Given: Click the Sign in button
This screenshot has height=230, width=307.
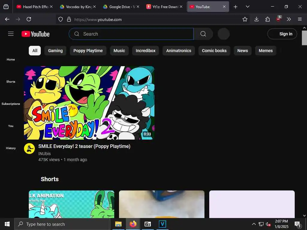Looking at the screenshot, I should (x=282, y=34).
